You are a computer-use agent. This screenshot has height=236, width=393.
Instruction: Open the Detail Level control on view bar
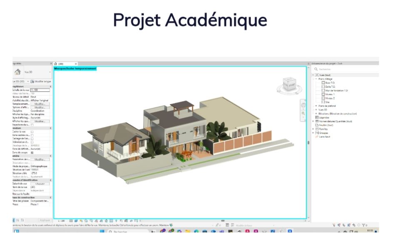(x=71, y=221)
